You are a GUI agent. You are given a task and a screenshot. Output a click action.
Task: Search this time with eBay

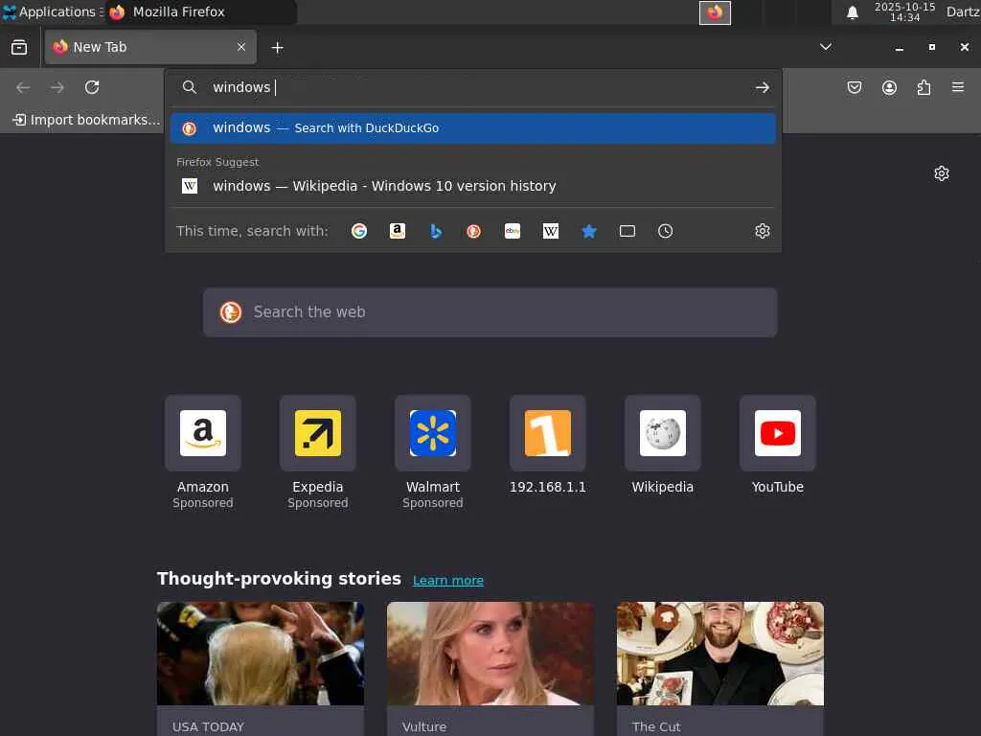513,231
